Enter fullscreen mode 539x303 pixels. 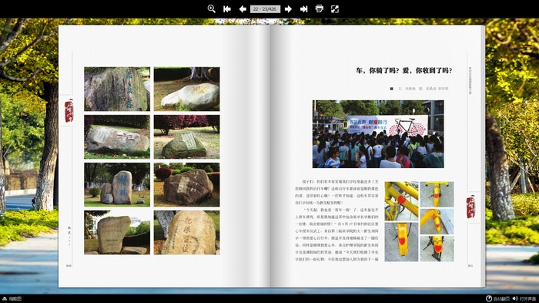tap(335, 9)
